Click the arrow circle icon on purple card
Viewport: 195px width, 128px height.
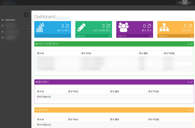pos(150,36)
